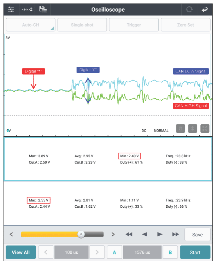Click the yellow playback slider handle
The height and width of the screenshot is (264, 216).
pos(81,234)
